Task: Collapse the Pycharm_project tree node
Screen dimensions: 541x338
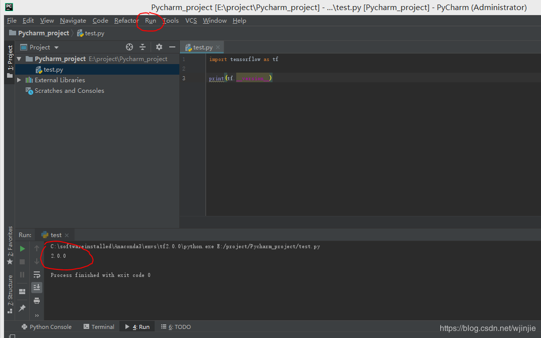Action: click(19, 59)
